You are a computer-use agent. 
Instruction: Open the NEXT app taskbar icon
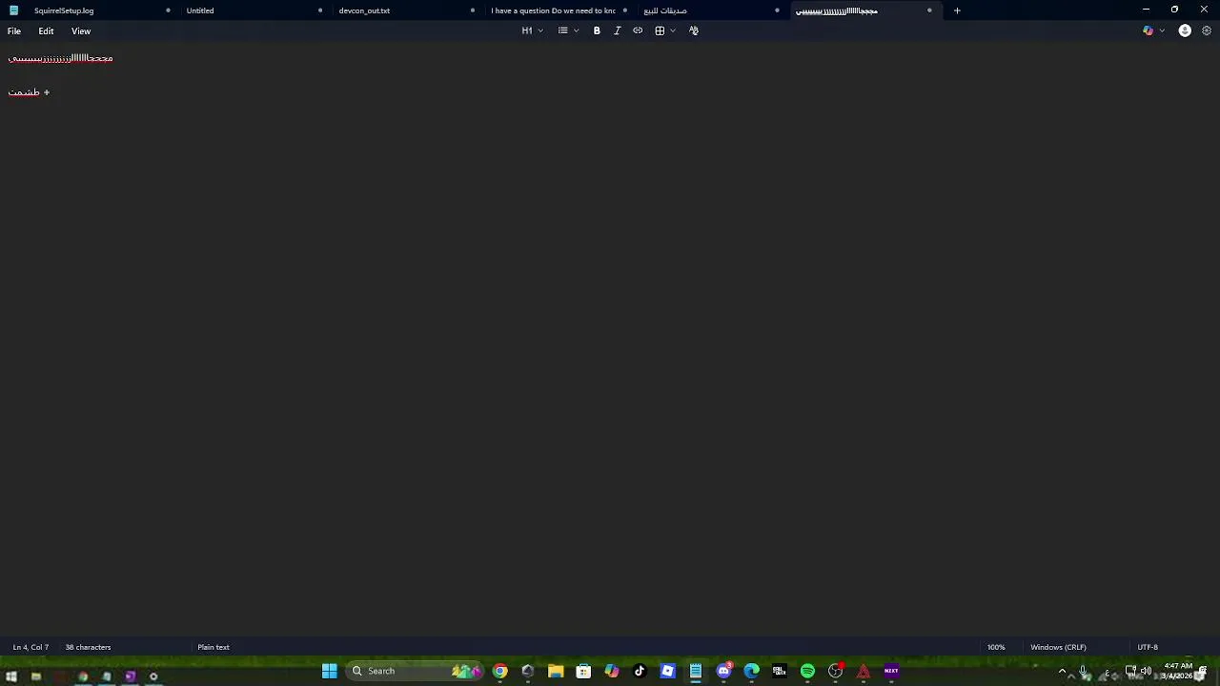coord(891,671)
